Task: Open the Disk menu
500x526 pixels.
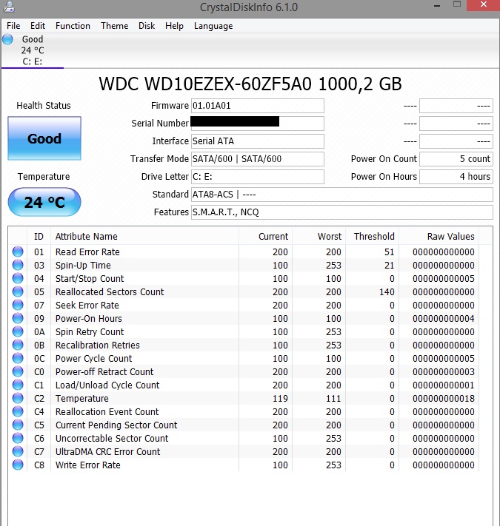Action: [147, 26]
